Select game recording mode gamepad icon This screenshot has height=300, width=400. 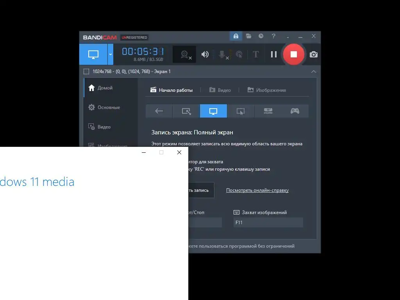(295, 111)
